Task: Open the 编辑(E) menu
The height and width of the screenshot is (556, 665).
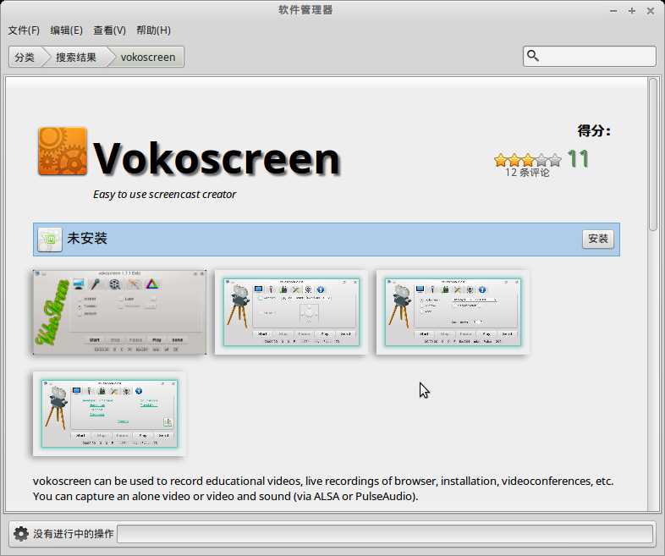Action: pos(66,30)
